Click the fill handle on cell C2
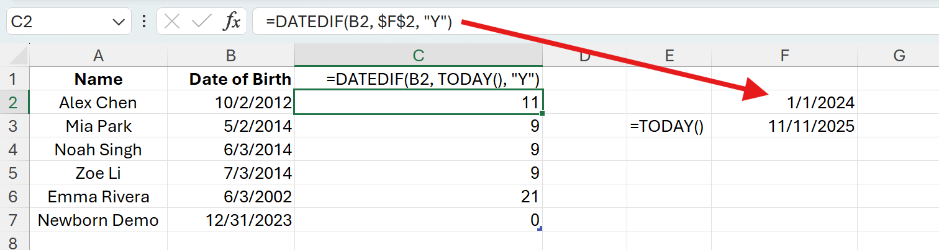The width and height of the screenshot is (939, 250). [544, 113]
